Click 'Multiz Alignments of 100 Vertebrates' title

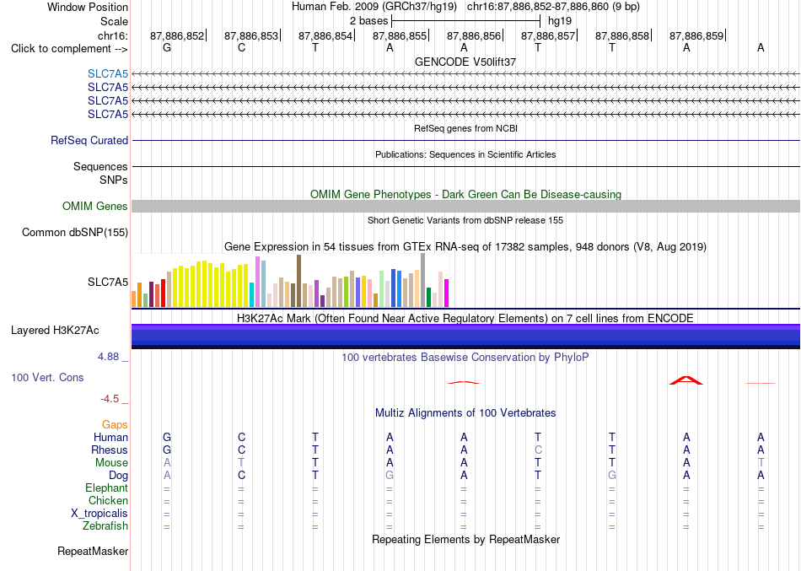465,413
